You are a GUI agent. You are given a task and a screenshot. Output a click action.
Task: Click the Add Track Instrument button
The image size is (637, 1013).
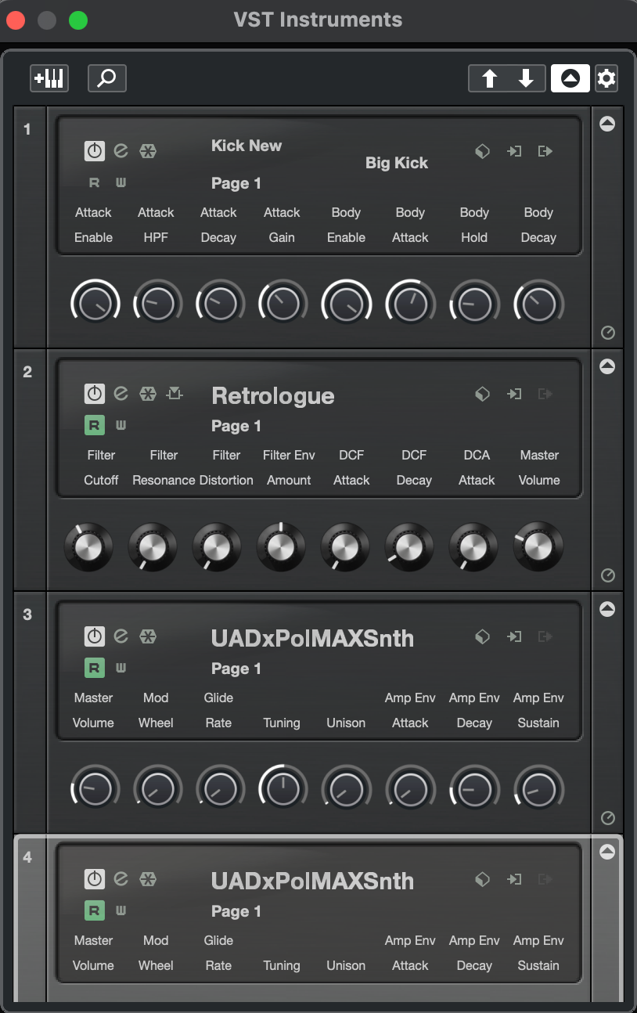click(x=49, y=78)
